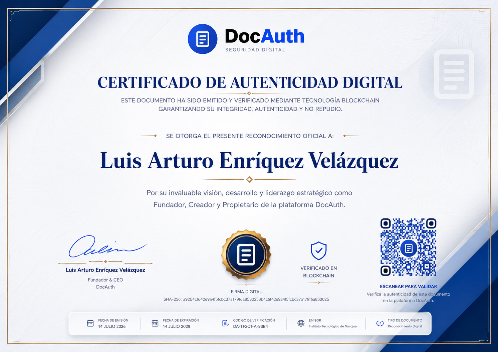Click the blockchain verification statement under the title
The image size is (498, 352).
tap(250, 105)
